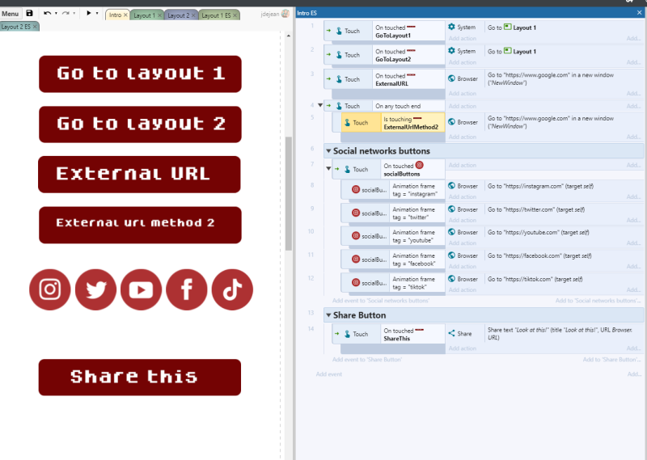This screenshot has height=460, width=647.
Task: Open the undo history dropdown arrow
Action: coord(56,13)
